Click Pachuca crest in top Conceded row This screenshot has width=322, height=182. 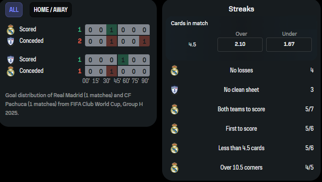click(11, 41)
